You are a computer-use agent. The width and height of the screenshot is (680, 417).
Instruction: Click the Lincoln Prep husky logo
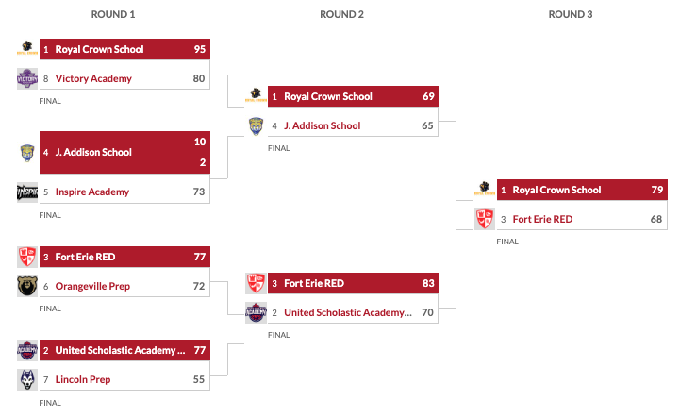(26, 379)
